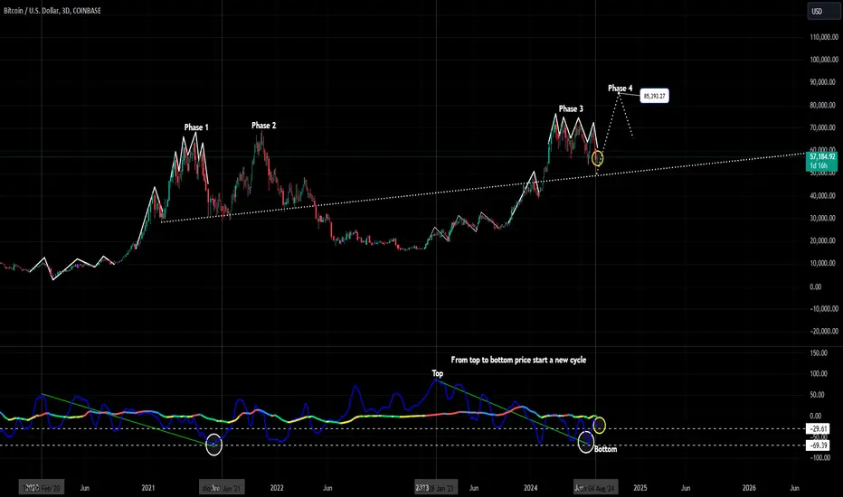Click the 2021 time axis label
The width and height of the screenshot is (843, 497).
[147, 488]
